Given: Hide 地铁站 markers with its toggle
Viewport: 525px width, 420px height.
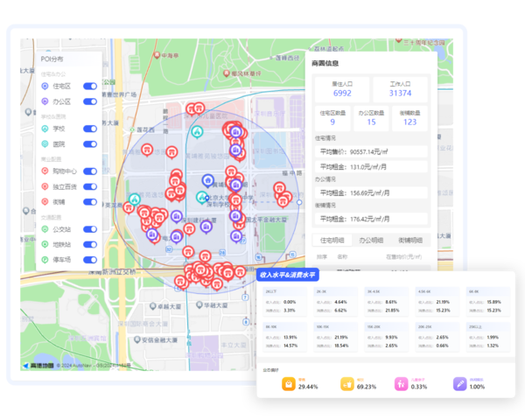Looking at the screenshot, I should 90,244.
